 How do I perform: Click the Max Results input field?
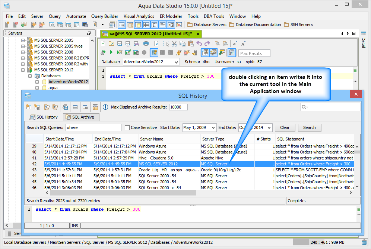(x=254, y=54)
